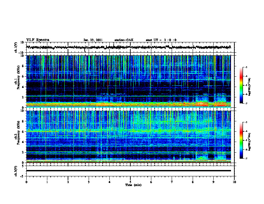Click time-axis tick label "1"

[47, 182]
